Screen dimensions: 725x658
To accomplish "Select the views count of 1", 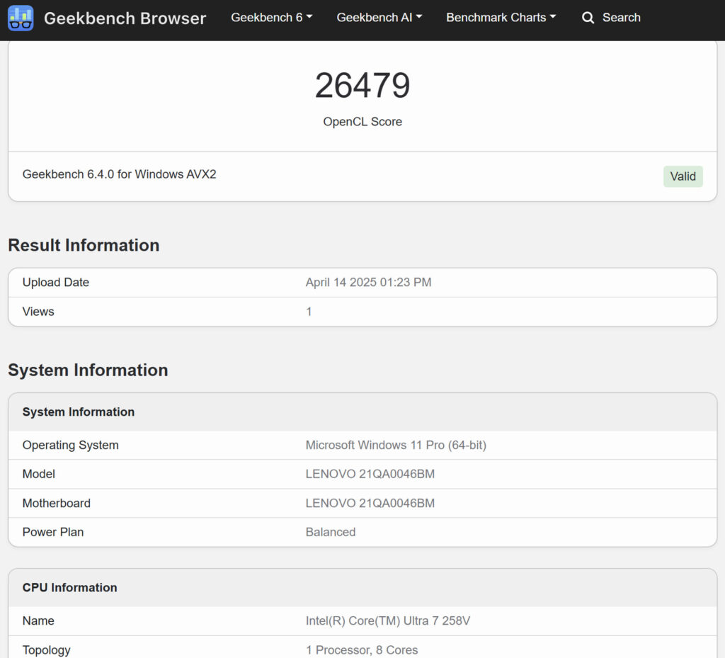I will click(x=309, y=312).
